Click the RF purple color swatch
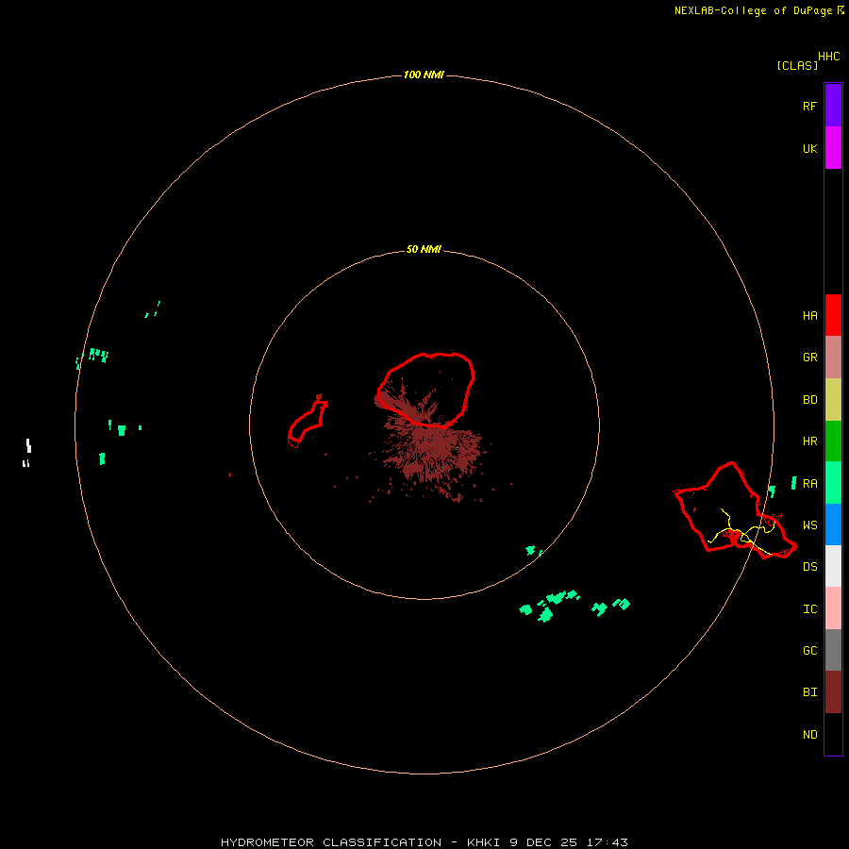The width and height of the screenshot is (849, 849). tap(833, 106)
